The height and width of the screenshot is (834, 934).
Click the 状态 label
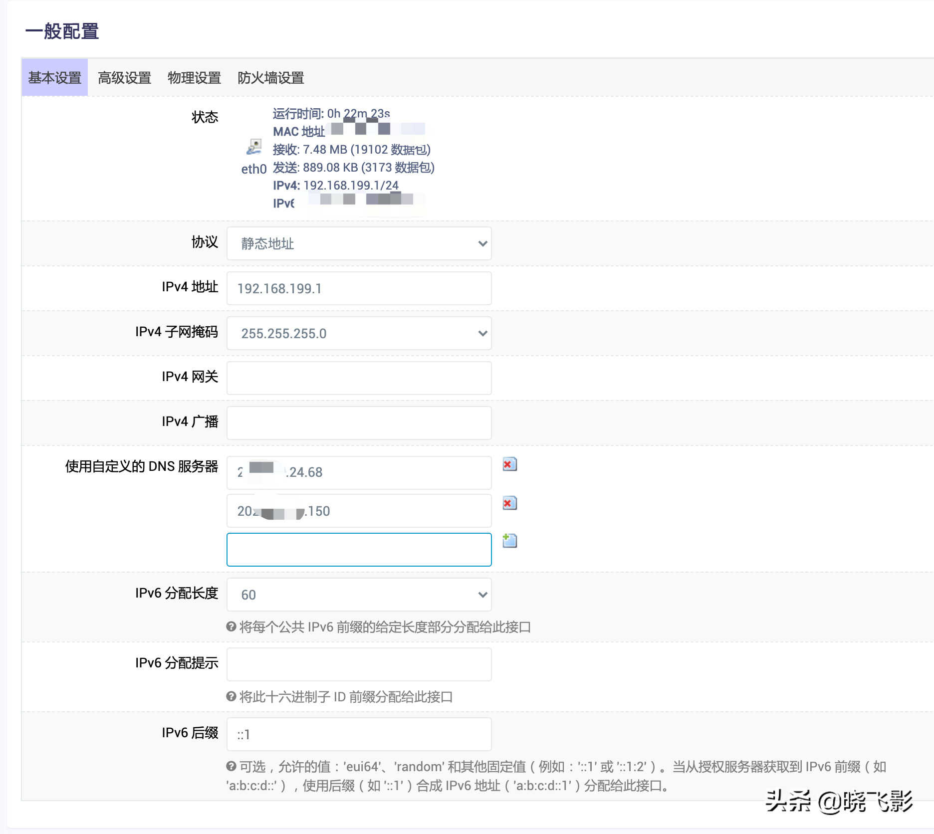coord(205,117)
